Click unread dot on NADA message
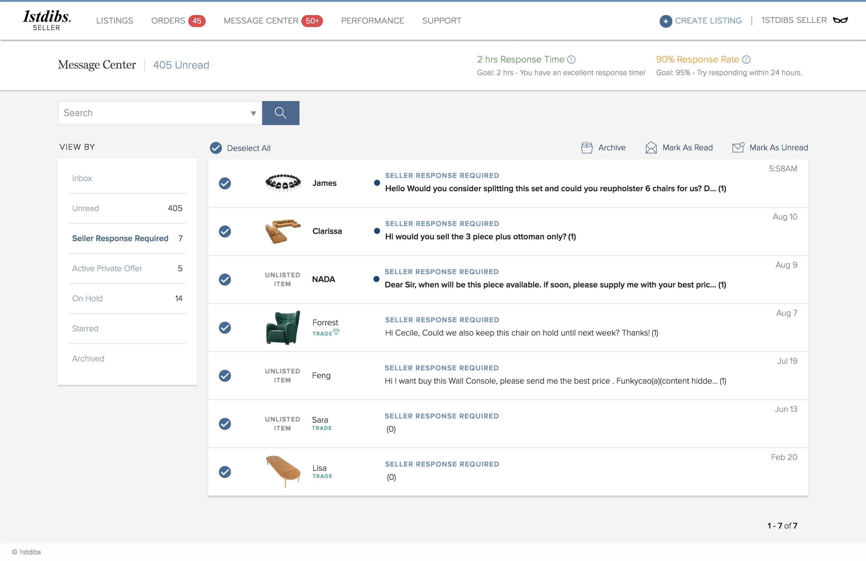The height and width of the screenshot is (561, 866). [x=376, y=279]
